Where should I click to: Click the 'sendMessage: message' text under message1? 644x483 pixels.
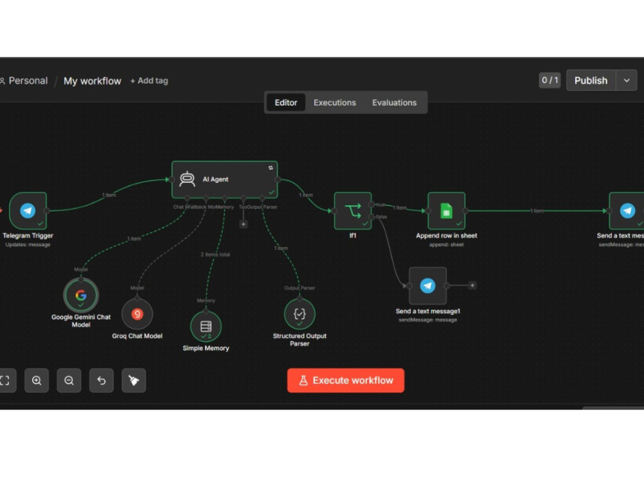click(x=428, y=320)
